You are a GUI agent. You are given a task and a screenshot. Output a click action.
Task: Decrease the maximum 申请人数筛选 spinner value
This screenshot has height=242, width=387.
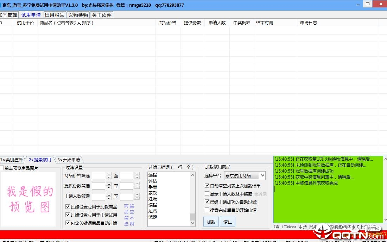(x=137, y=198)
